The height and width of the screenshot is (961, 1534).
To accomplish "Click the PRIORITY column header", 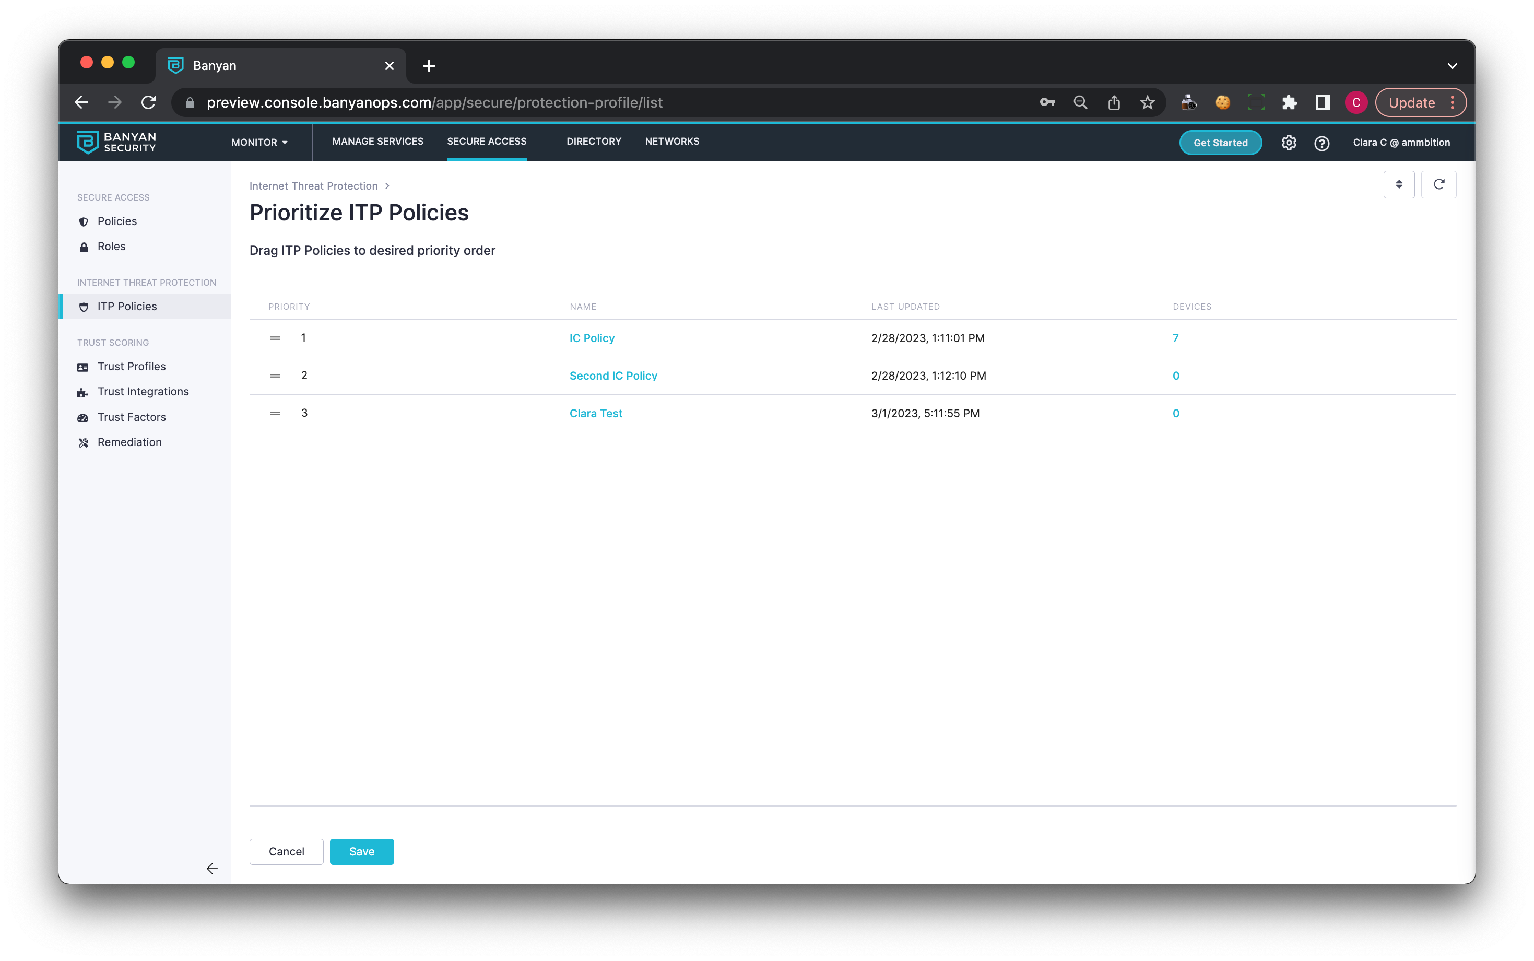I will point(289,307).
